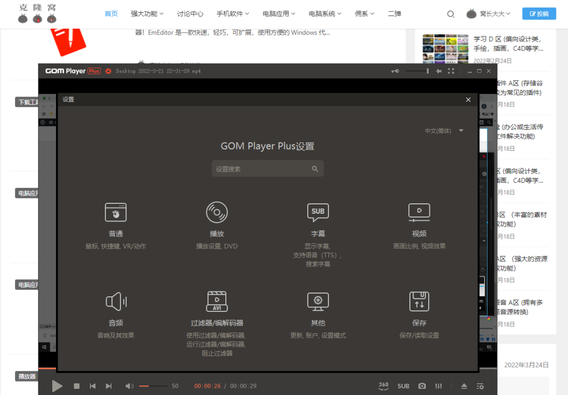
Task: Expand the 强大功能 menu on website
Action: (147, 14)
